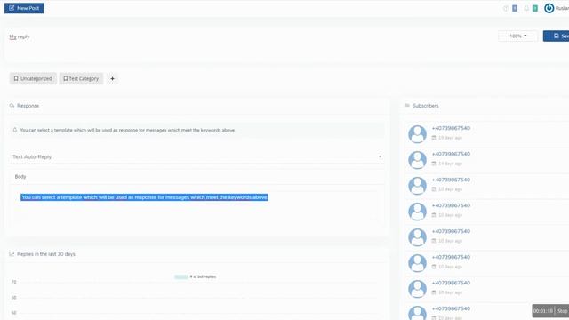The image size is (569, 320).
Task: Select the Test Category tag
Action: (81, 78)
